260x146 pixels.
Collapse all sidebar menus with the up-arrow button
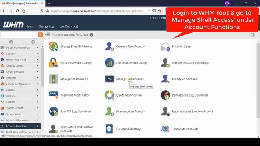11,42
